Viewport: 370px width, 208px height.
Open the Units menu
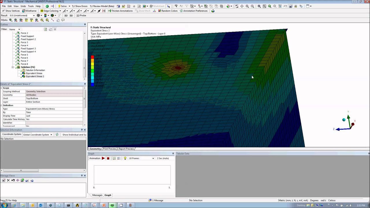pyautogui.click(x=23, y=6)
